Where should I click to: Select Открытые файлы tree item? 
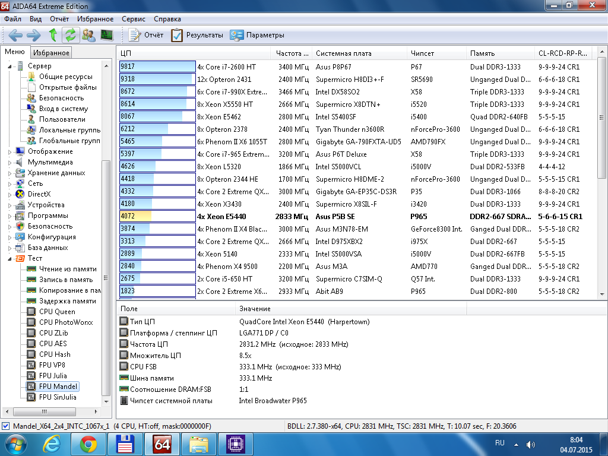point(68,87)
